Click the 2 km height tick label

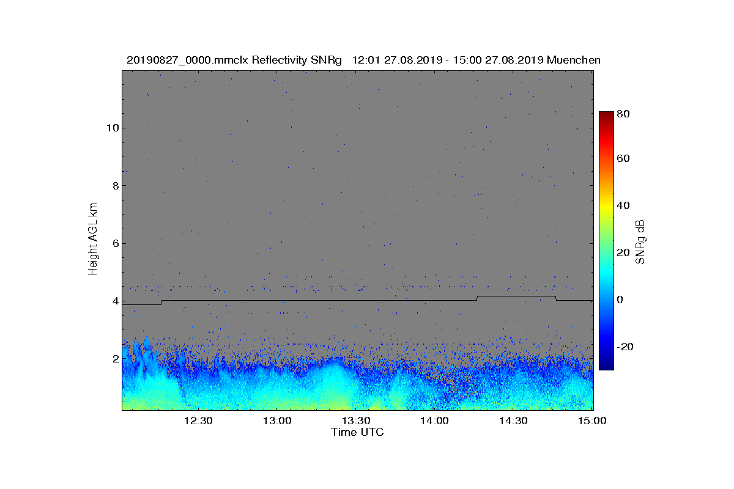114,358
